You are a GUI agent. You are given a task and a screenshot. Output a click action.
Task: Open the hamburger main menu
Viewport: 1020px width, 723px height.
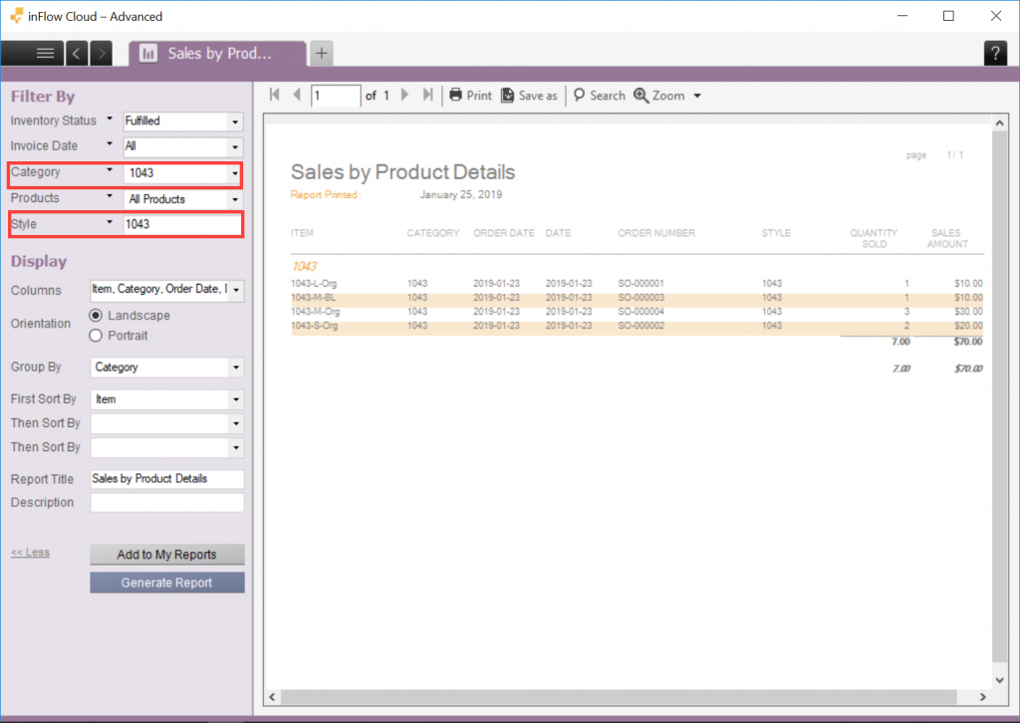point(45,54)
